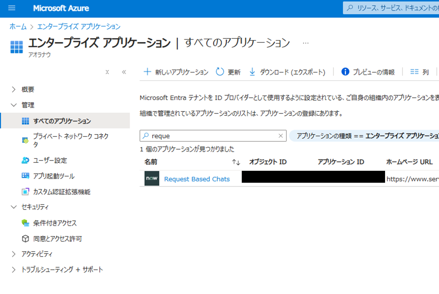
Task: Select すべてのアプリケーション in sidebar
Action: pyautogui.click(x=65, y=121)
